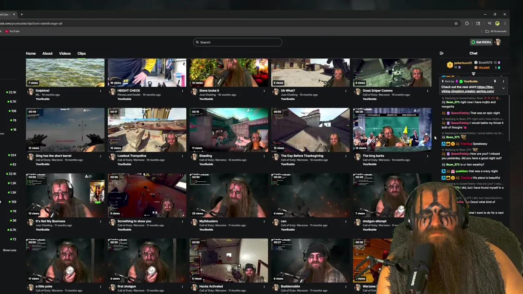The height and width of the screenshot is (294, 523).
Task: Open the media controls icon in browser toolbar
Action: [489, 23]
